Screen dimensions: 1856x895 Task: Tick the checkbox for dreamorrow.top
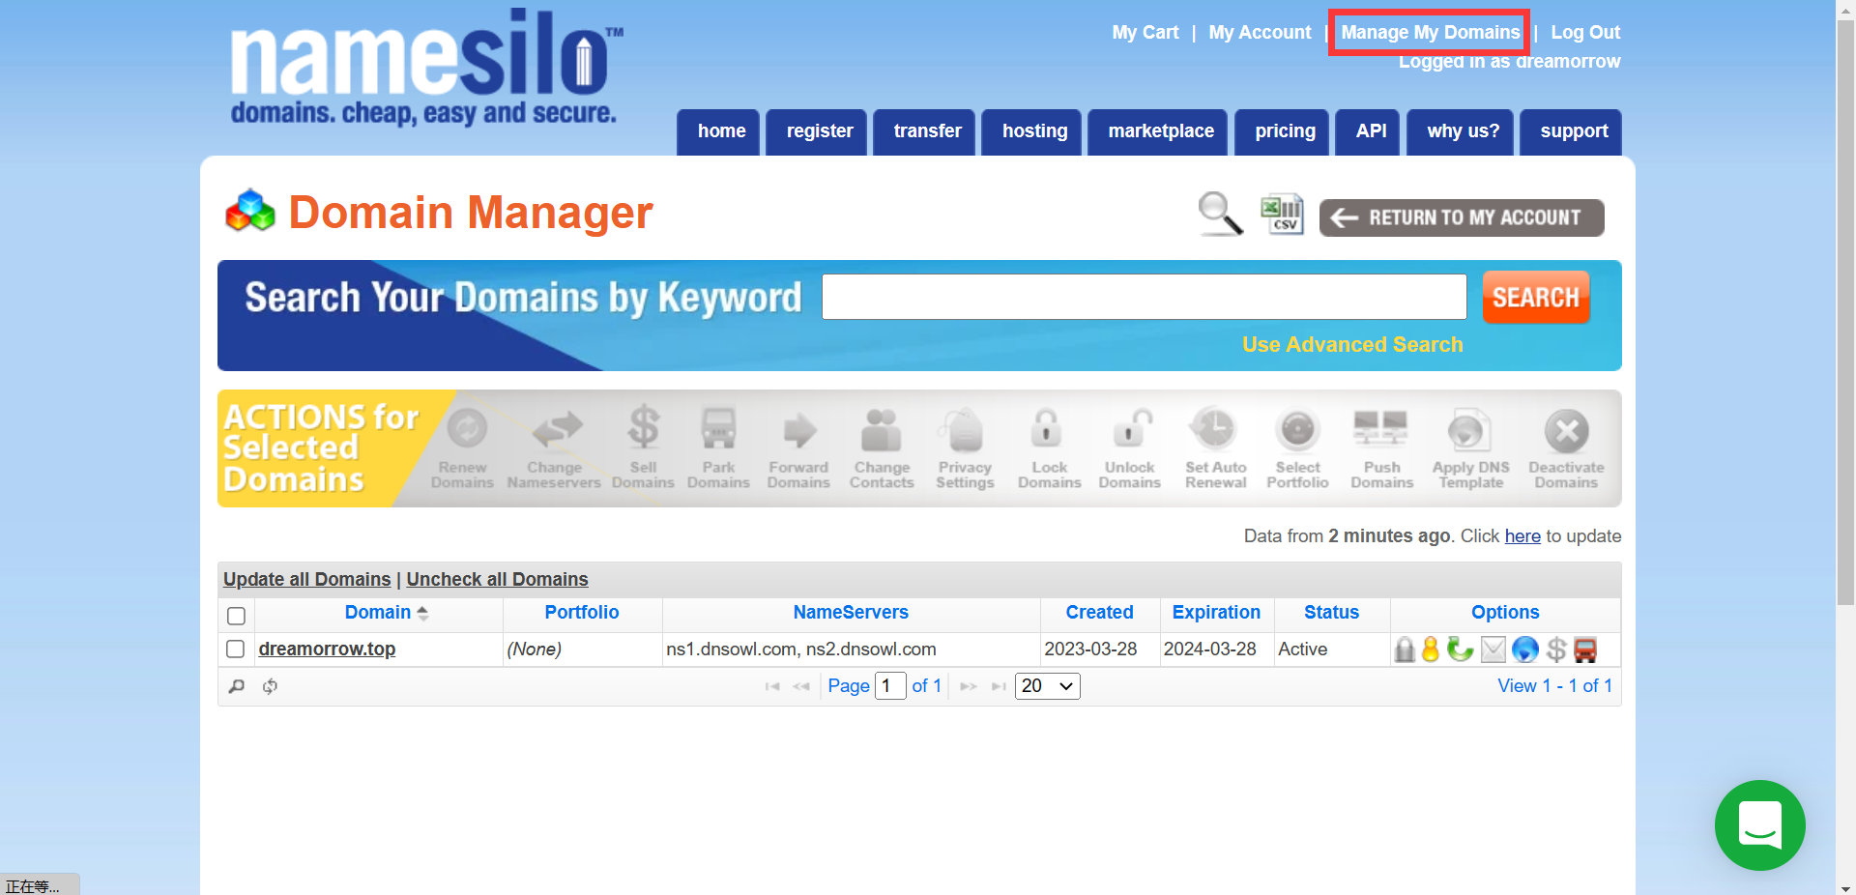click(235, 650)
